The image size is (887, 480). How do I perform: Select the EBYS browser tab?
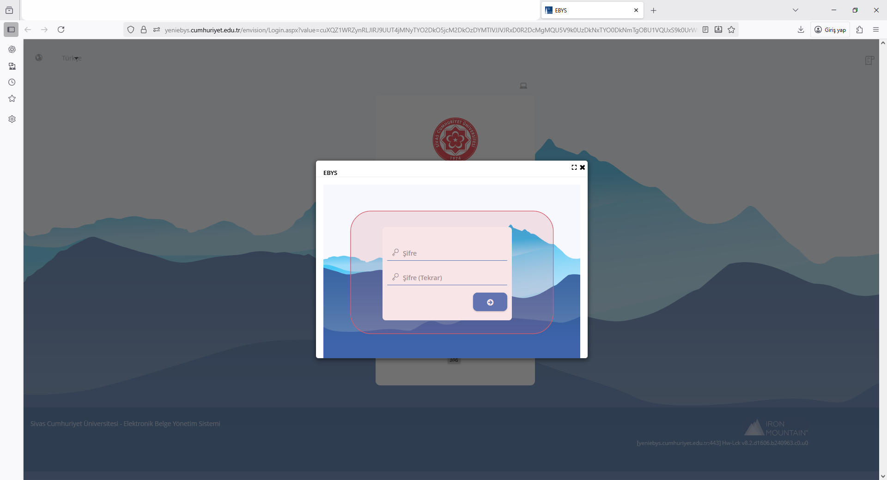[x=587, y=10]
